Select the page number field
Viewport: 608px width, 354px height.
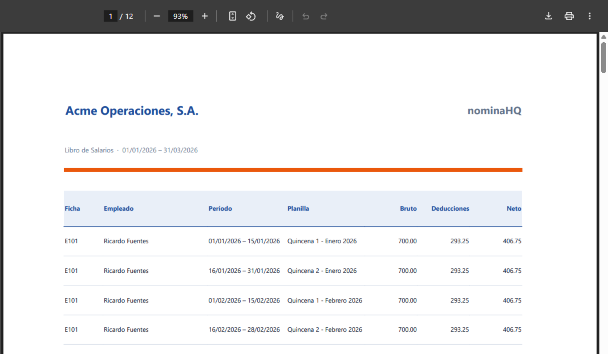coord(110,16)
